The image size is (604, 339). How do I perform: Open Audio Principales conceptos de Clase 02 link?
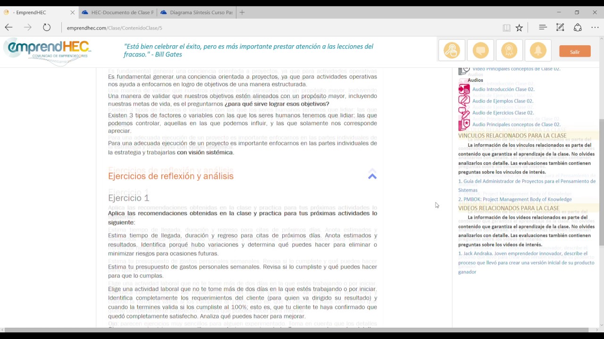[516, 125]
